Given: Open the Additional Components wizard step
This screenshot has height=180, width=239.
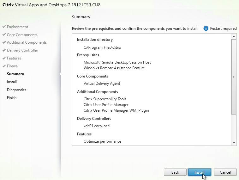Looking at the screenshot, I should pos(27,42).
